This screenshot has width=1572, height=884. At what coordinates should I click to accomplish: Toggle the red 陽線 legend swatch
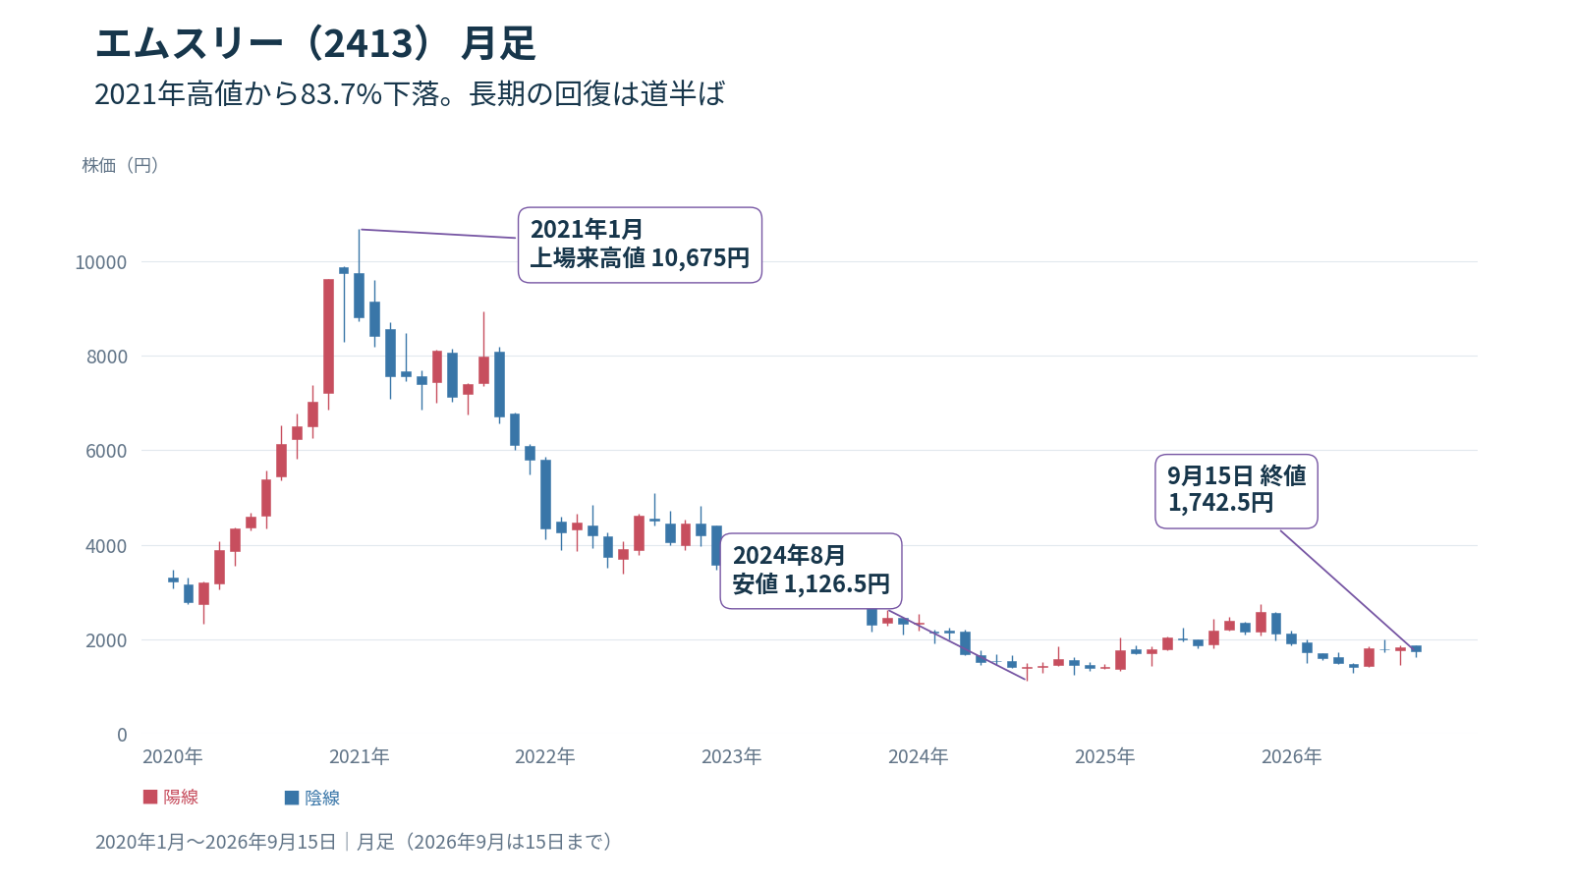tap(150, 797)
